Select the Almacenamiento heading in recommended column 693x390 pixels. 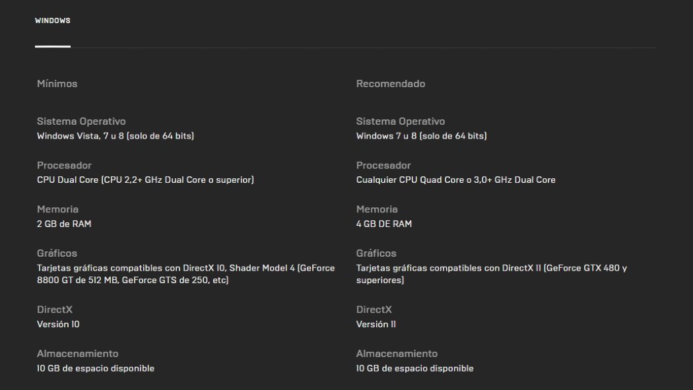click(x=397, y=353)
